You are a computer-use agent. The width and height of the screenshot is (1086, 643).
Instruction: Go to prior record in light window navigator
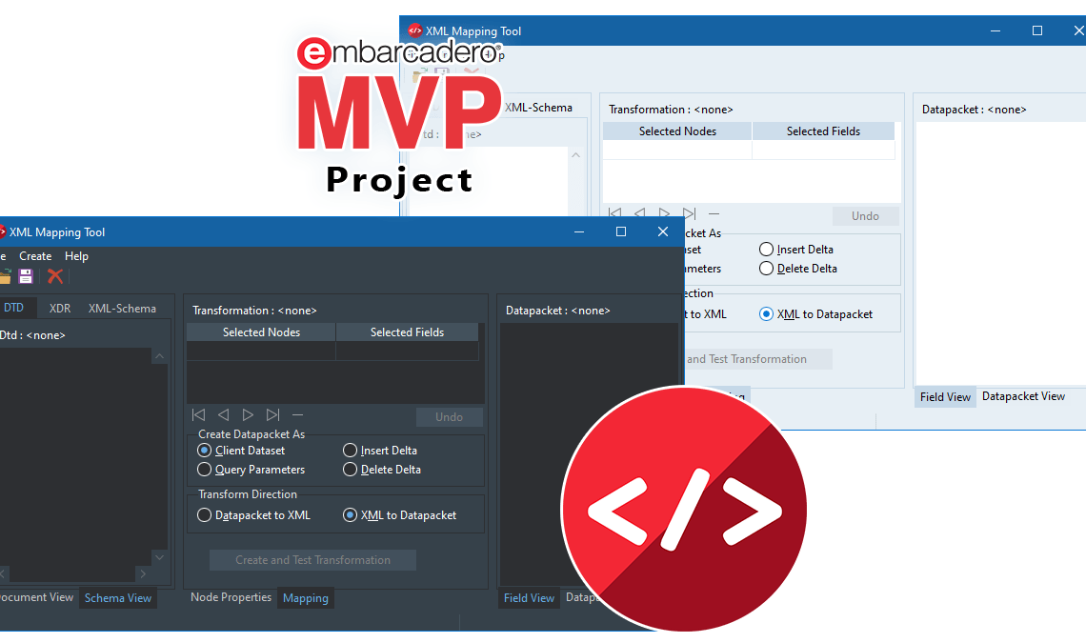point(639,213)
